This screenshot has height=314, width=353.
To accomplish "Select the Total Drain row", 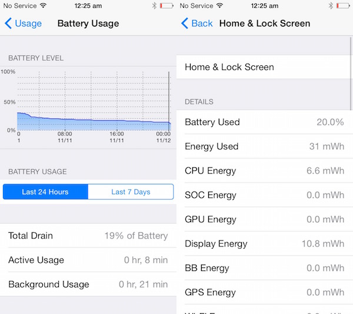I will (x=88, y=236).
